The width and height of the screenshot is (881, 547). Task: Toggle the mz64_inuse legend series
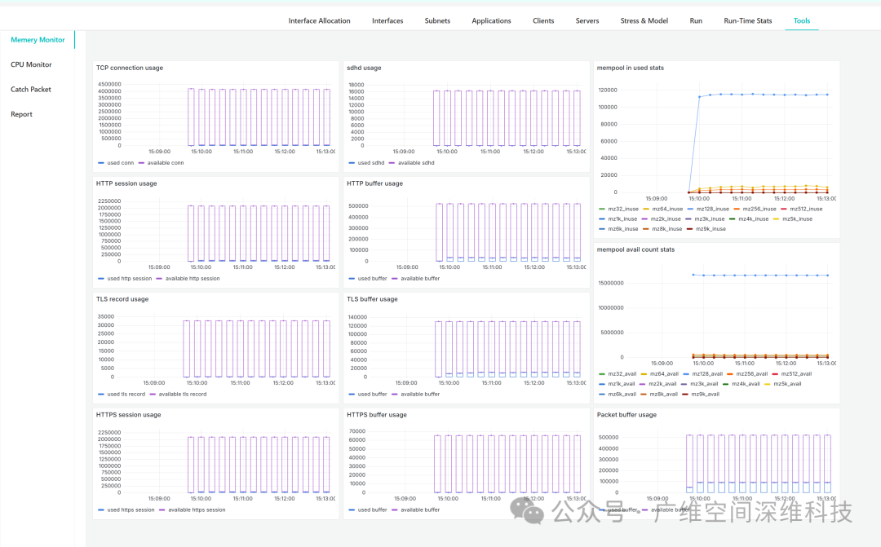coord(663,209)
